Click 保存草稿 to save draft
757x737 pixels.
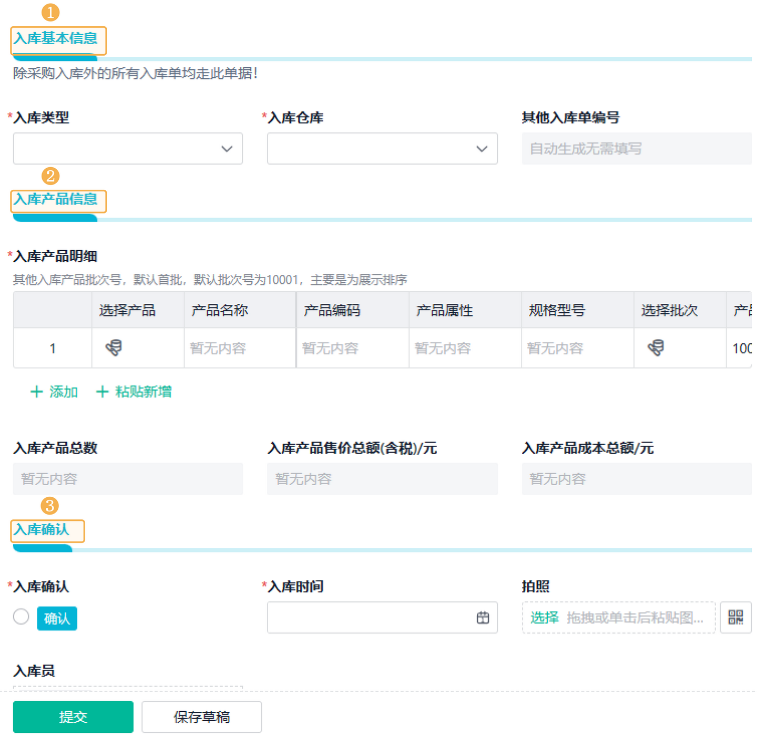pyautogui.click(x=201, y=716)
